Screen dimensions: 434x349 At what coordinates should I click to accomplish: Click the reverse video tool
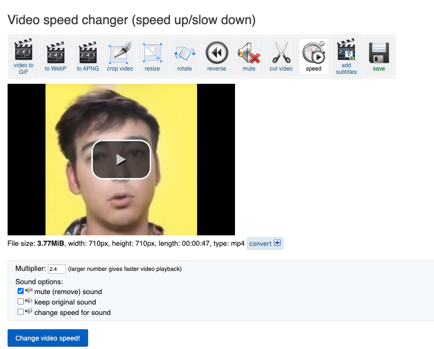point(217,56)
